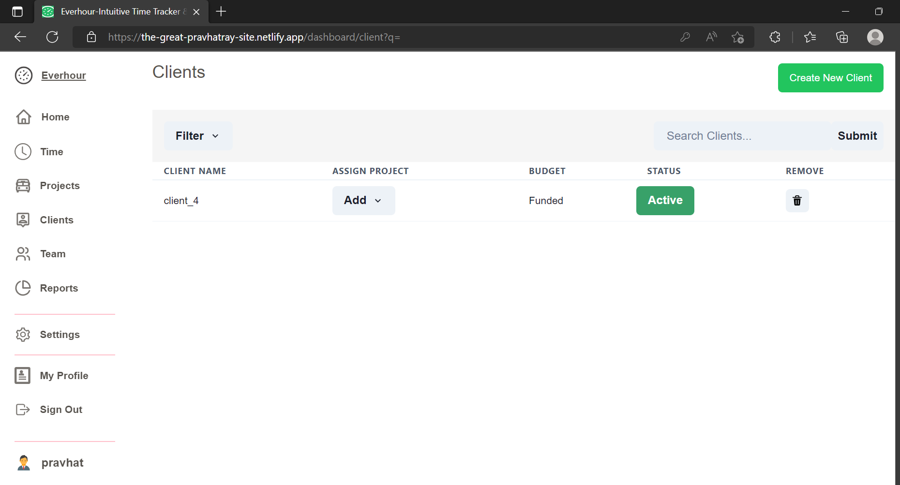Click the Funded budget value

click(x=546, y=201)
